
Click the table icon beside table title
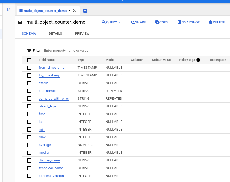[x=20, y=22]
